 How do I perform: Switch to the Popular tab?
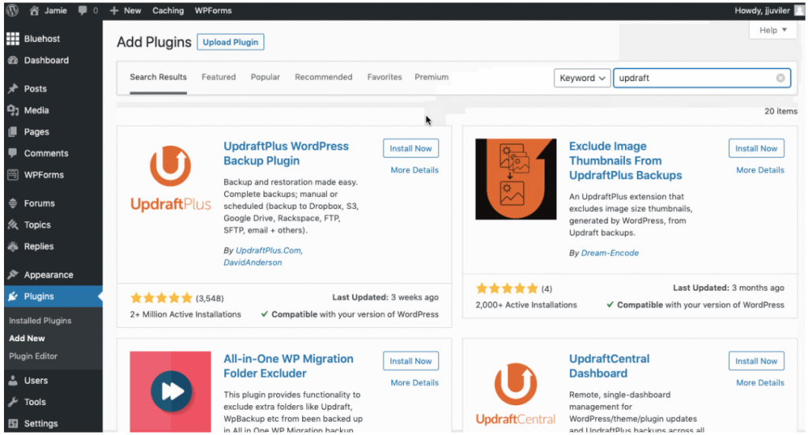pos(265,76)
